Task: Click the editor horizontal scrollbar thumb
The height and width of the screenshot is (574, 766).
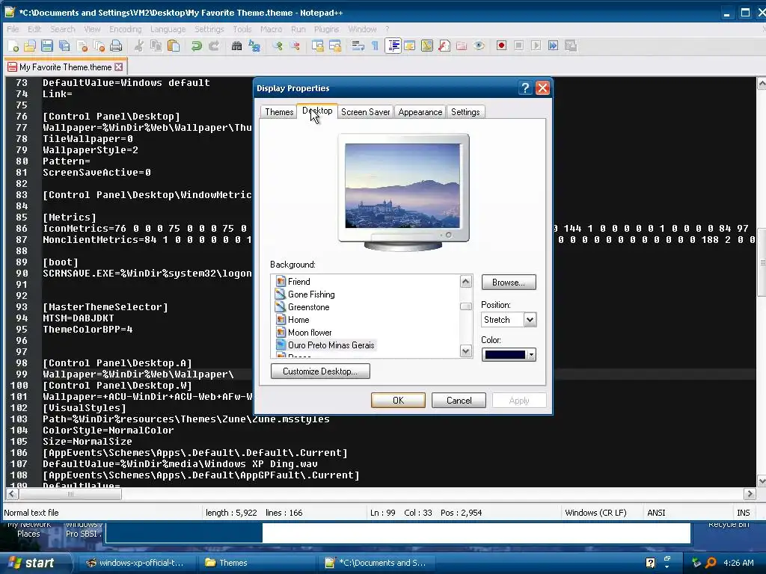Action: pos(70,494)
